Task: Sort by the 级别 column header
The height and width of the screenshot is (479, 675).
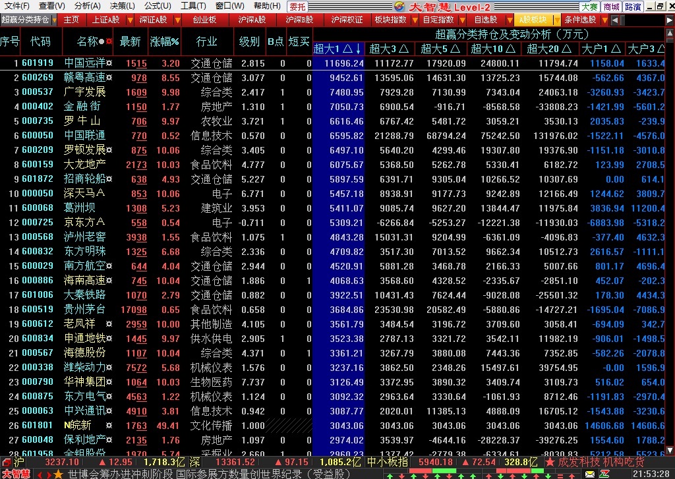Action: [249, 42]
